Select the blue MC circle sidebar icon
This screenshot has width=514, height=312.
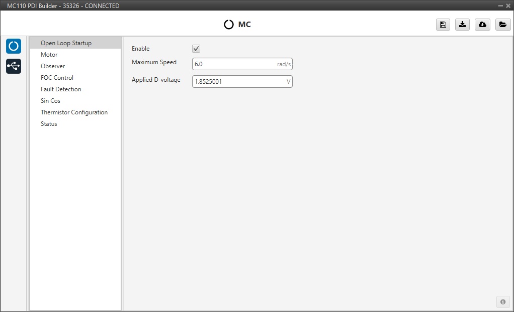(14, 46)
